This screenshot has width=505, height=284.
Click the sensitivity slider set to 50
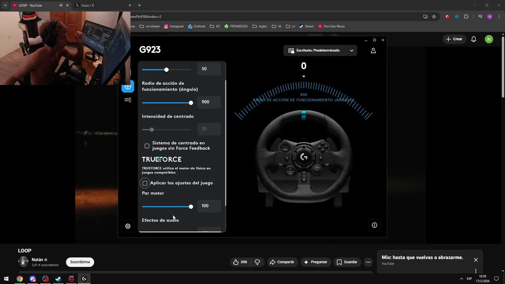pos(166,69)
